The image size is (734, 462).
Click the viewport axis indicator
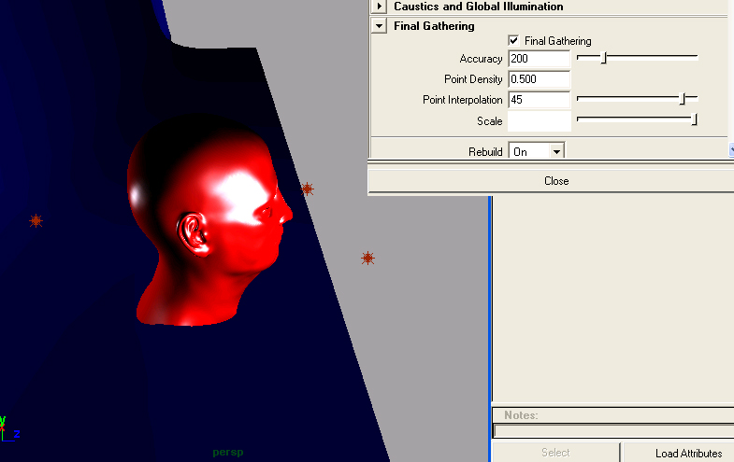click(9, 428)
